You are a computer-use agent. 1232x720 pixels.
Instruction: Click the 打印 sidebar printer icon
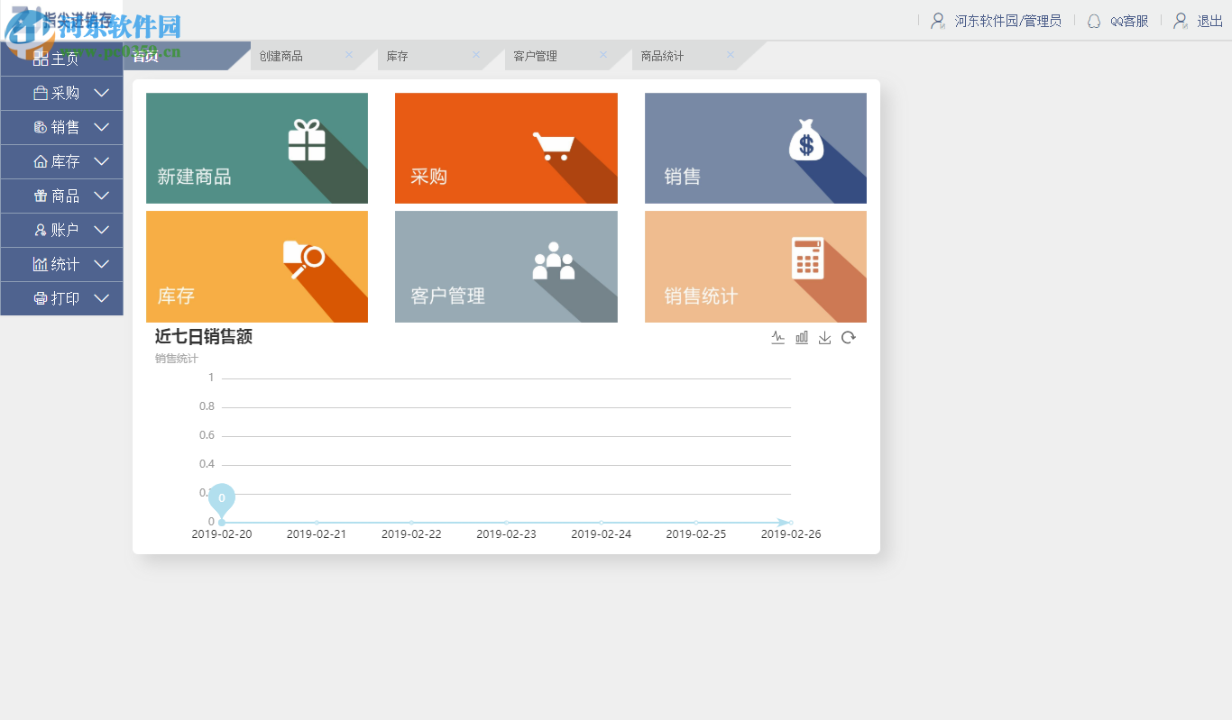tap(41, 298)
